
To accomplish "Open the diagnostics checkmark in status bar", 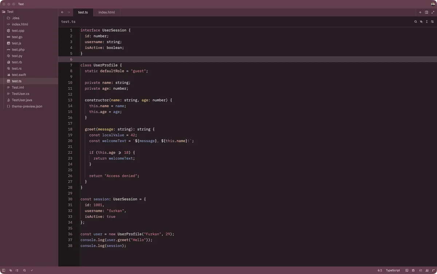I will click(32, 270).
